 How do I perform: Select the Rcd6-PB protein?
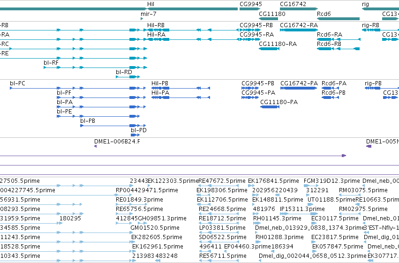click(330, 98)
